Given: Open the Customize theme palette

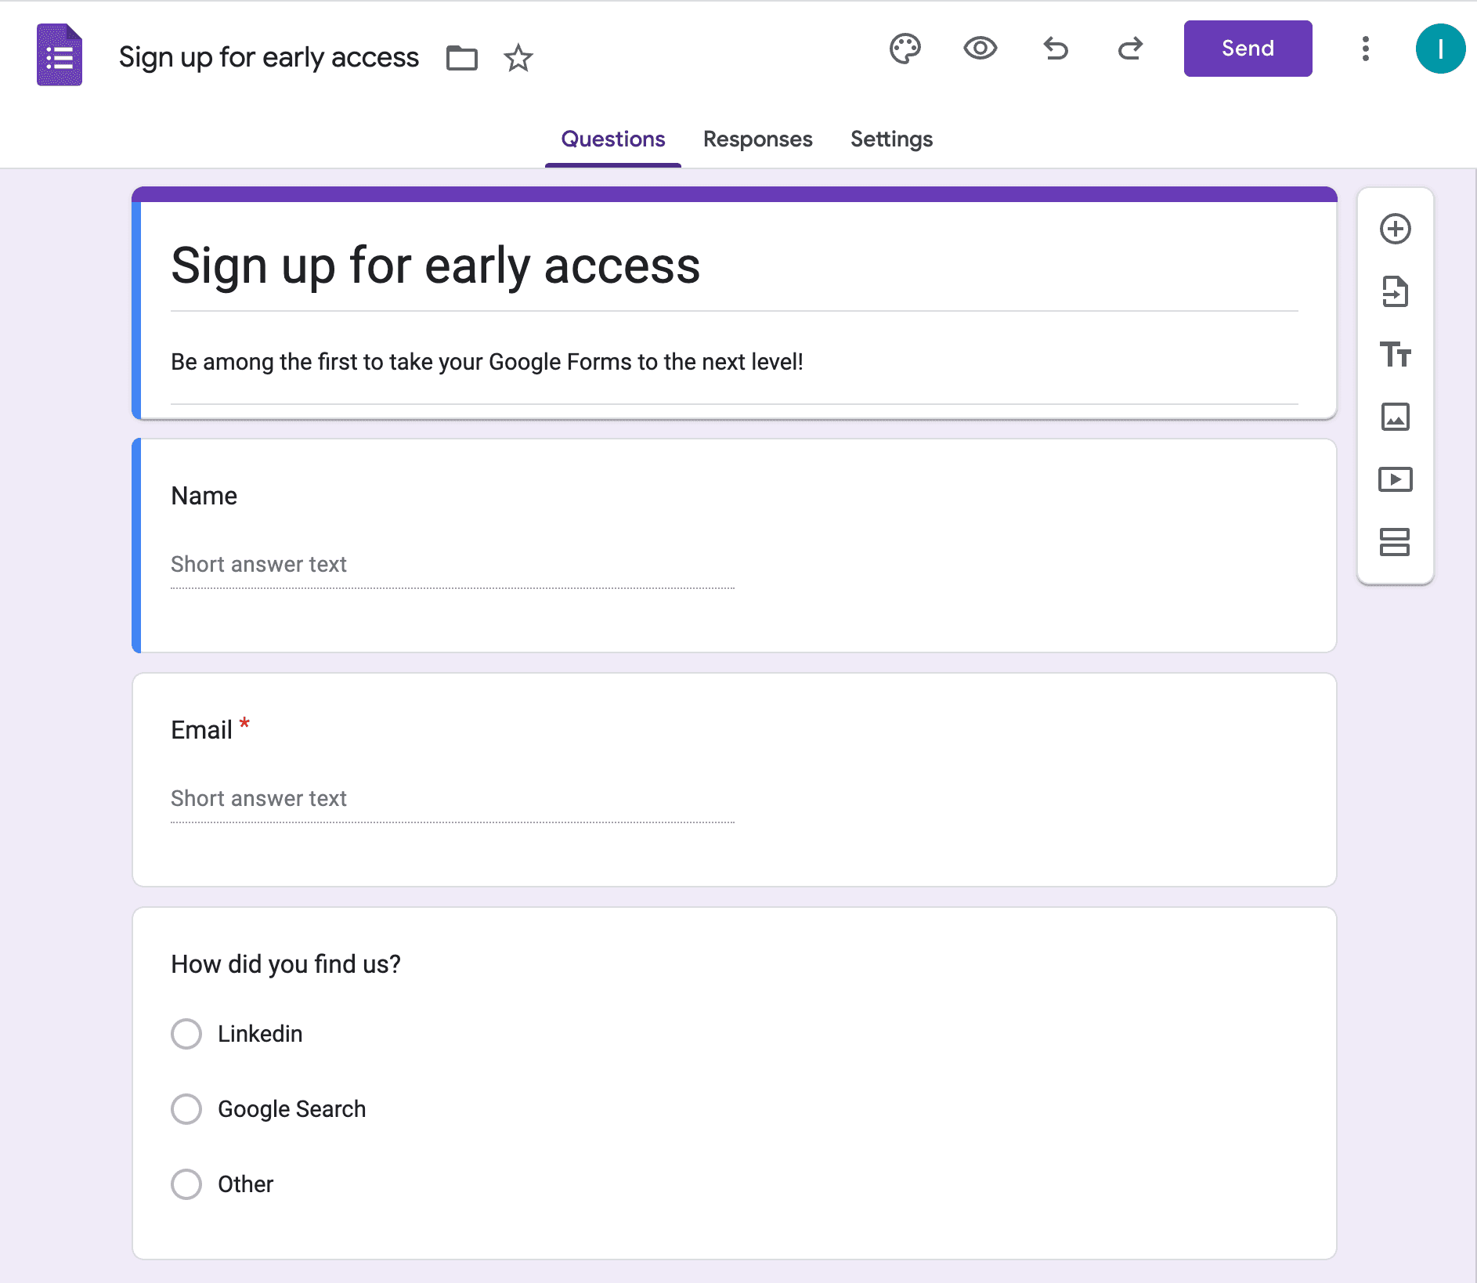Looking at the screenshot, I should (x=905, y=49).
